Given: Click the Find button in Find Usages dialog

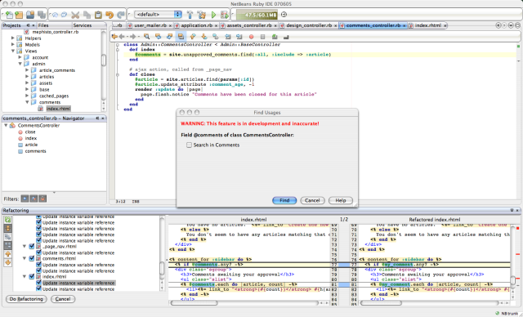Looking at the screenshot, I should (284, 200).
